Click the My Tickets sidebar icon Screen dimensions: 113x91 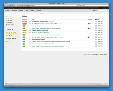click(7, 20)
